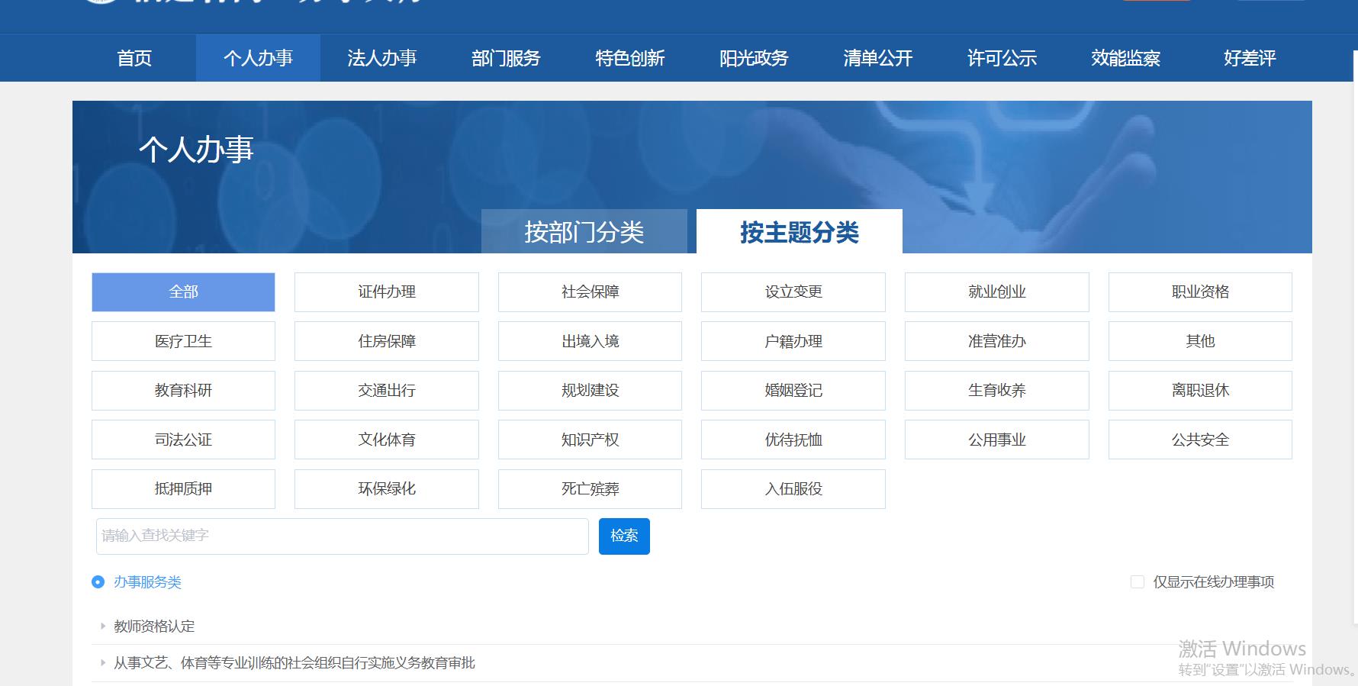1358x686 pixels.
Task: Enable the 仅显示在线办理事项 checkbox
Action: 1137,582
